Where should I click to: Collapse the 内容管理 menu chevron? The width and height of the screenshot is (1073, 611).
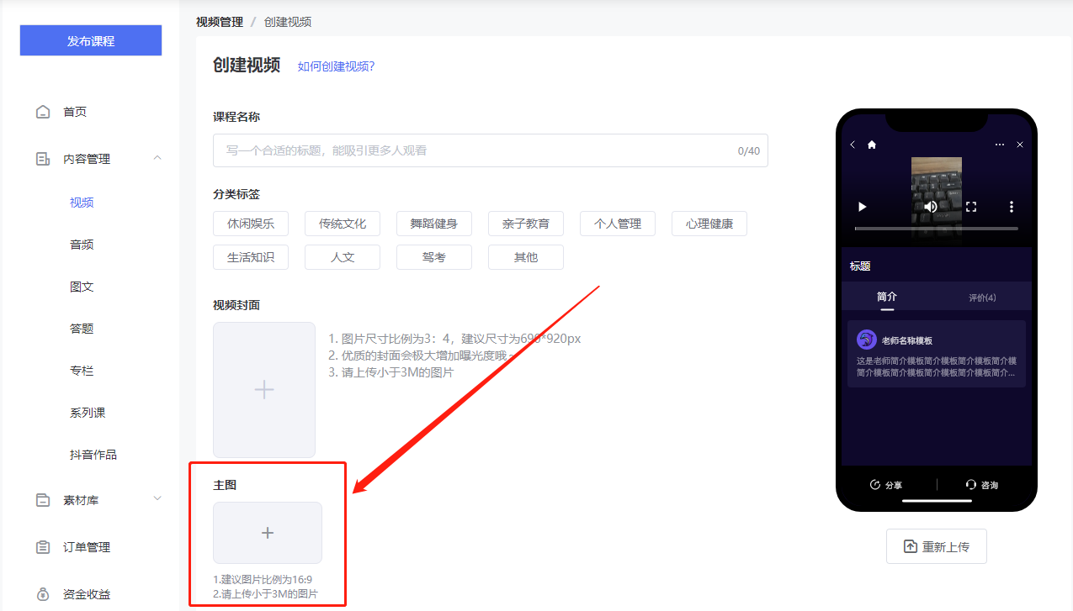(x=157, y=158)
